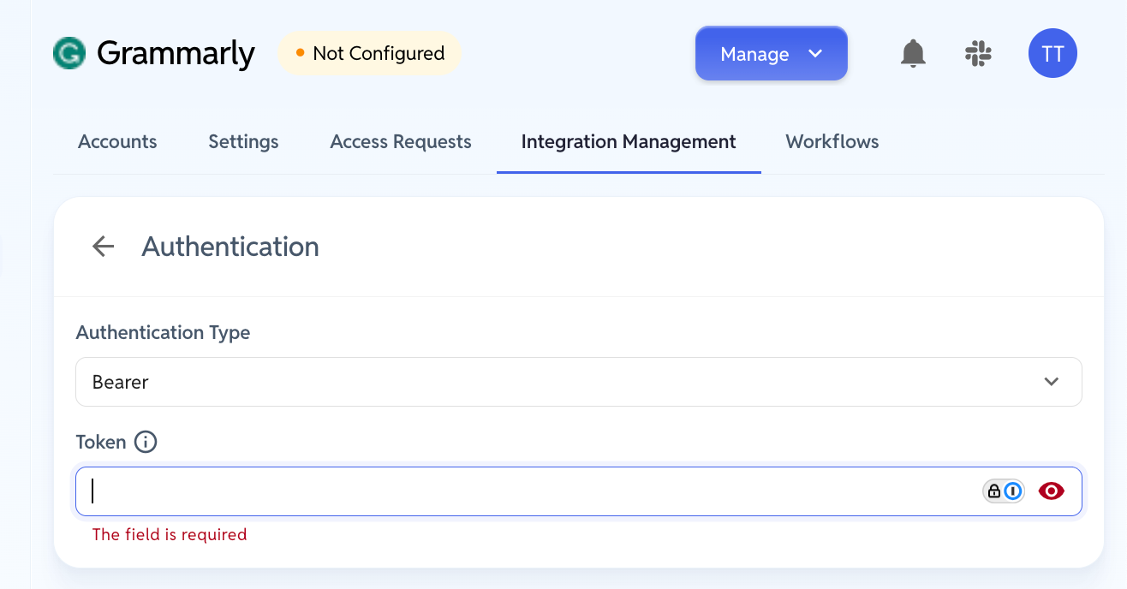Click the Not Configured status badge
The width and height of the screenshot is (1127, 589).
coord(369,53)
